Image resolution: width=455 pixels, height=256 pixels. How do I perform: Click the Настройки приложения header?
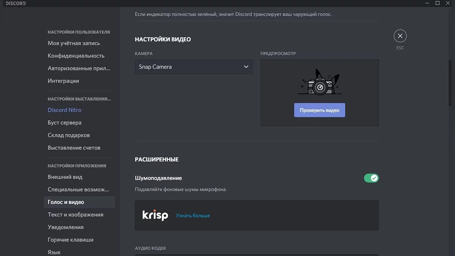[77, 166]
